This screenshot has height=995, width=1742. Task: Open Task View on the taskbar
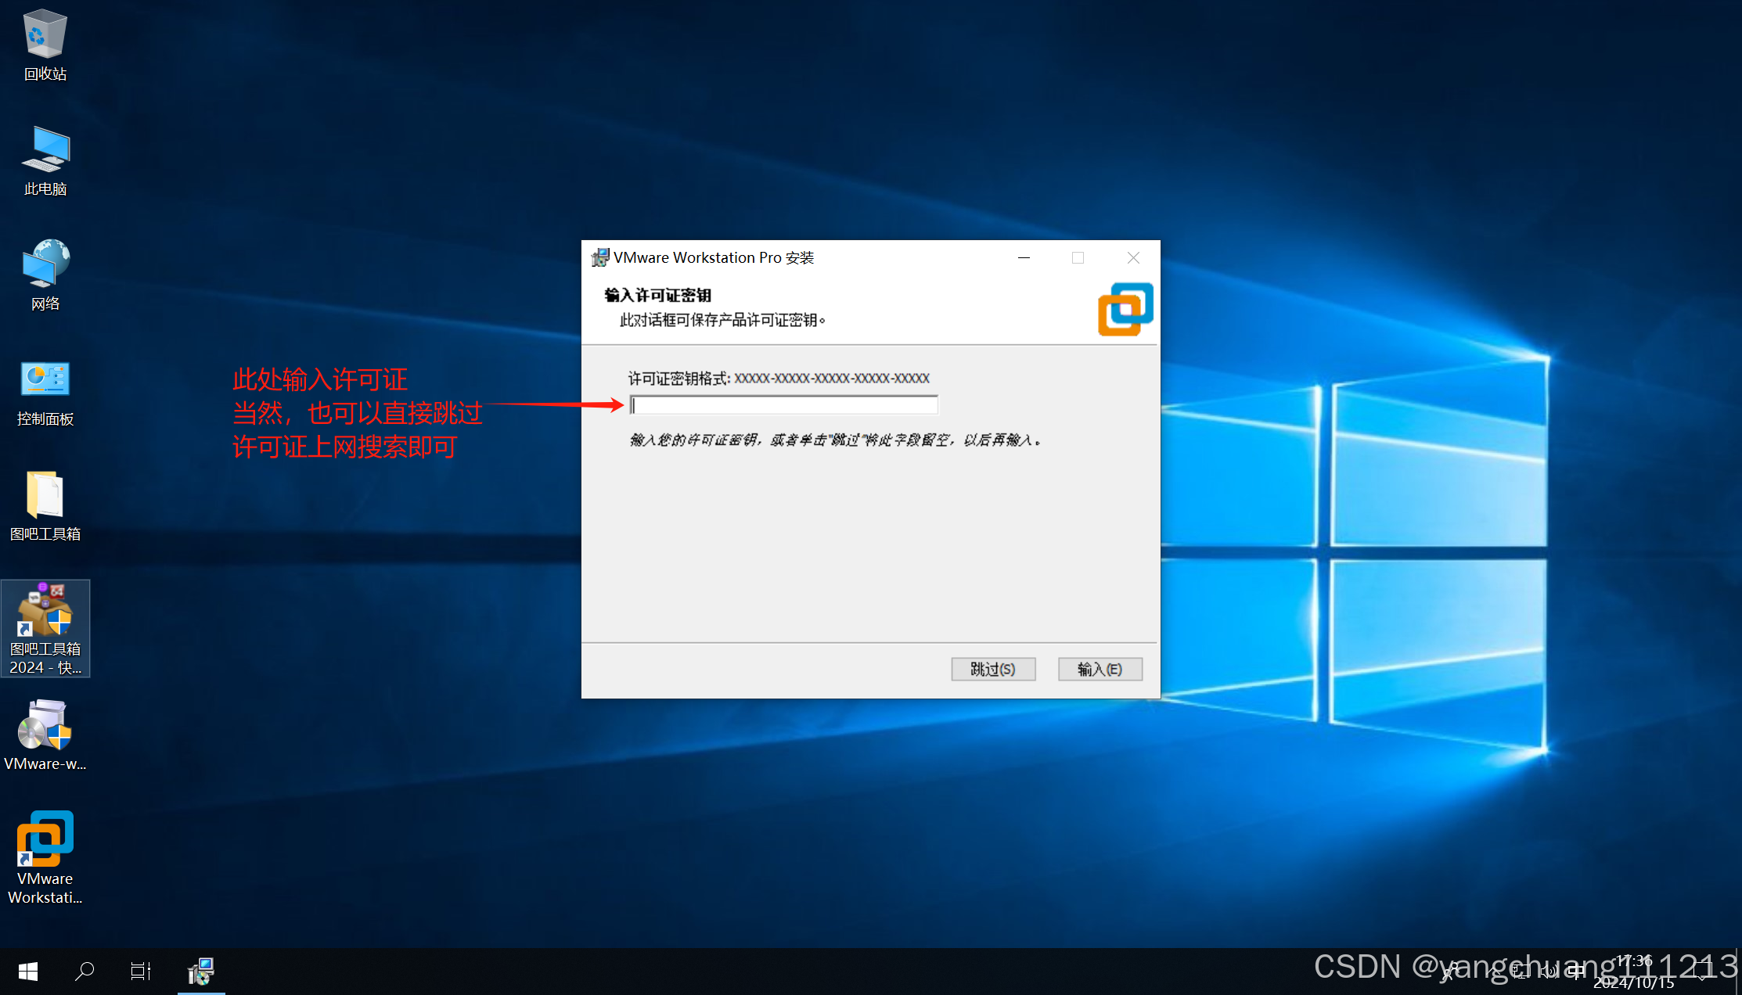[140, 972]
